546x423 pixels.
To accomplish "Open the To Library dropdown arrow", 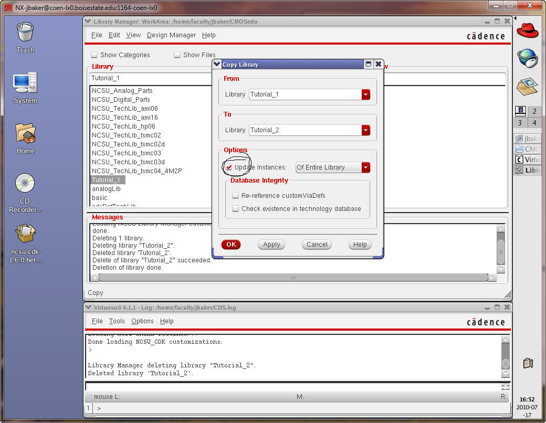I will [x=365, y=130].
